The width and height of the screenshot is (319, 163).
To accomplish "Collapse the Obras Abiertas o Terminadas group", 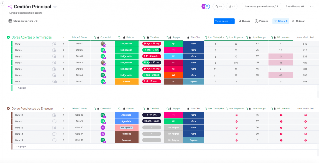I will tap(8, 37).
